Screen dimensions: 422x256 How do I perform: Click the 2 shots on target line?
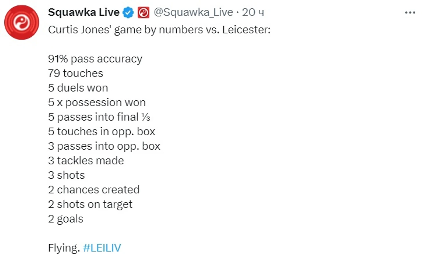[90, 204]
